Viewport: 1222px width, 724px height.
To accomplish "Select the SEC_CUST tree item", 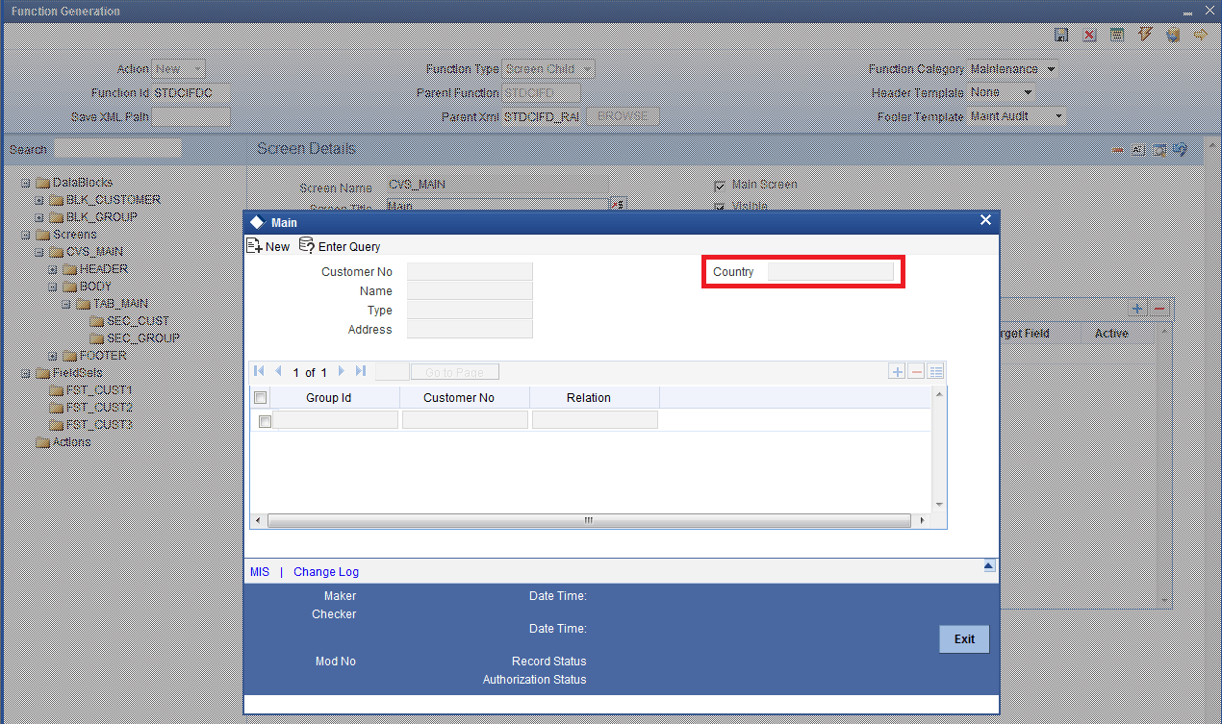I will pos(139,321).
